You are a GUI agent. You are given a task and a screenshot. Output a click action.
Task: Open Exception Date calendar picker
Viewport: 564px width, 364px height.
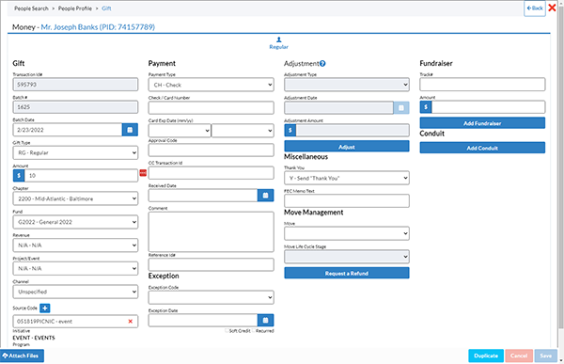(265, 320)
